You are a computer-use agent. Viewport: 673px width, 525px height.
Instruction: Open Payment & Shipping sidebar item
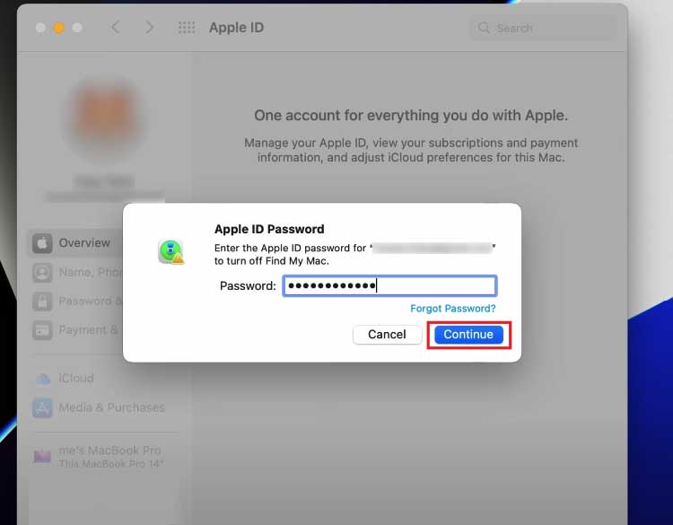click(x=76, y=330)
